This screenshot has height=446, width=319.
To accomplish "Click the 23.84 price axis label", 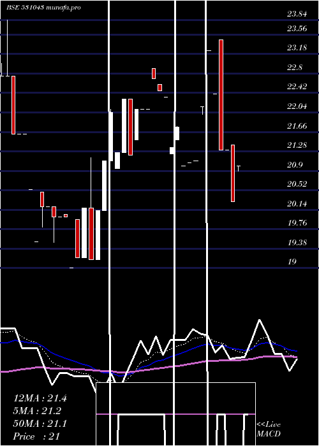I will pos(297,14).
